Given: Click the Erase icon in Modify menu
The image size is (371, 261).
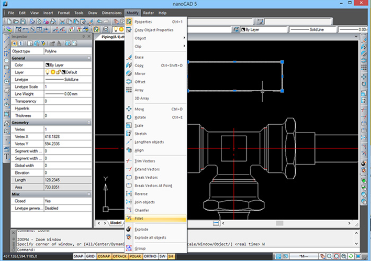Looking at the screenshot, I should pos(129,57).
